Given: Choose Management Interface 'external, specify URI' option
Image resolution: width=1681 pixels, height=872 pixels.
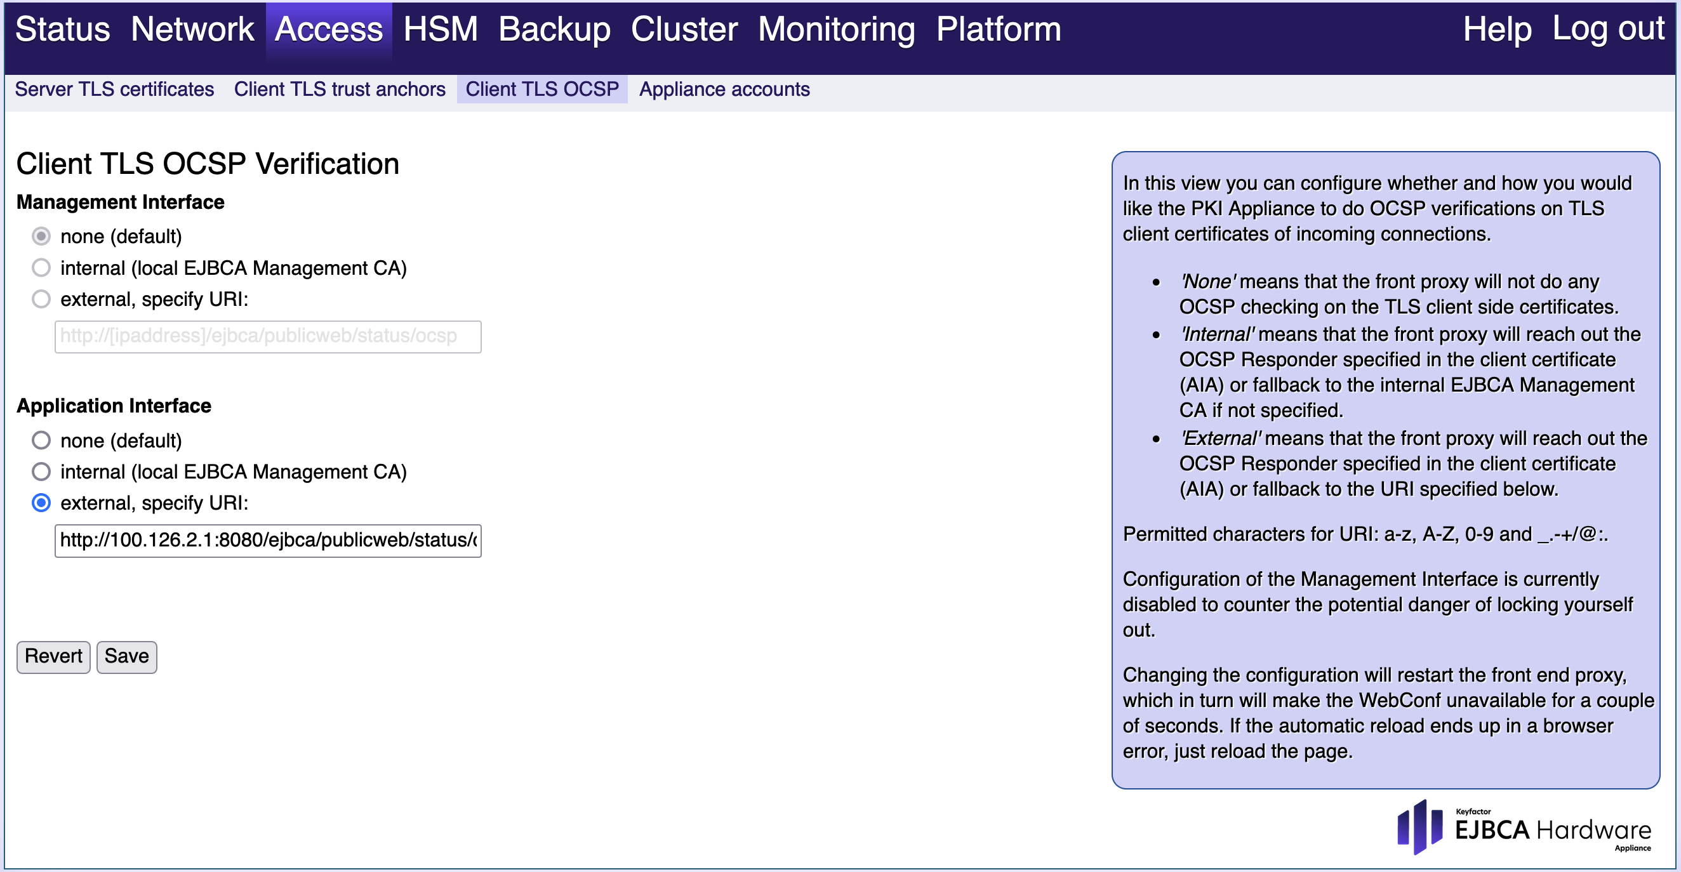Looking at the screenshot, I should point(41,300).
